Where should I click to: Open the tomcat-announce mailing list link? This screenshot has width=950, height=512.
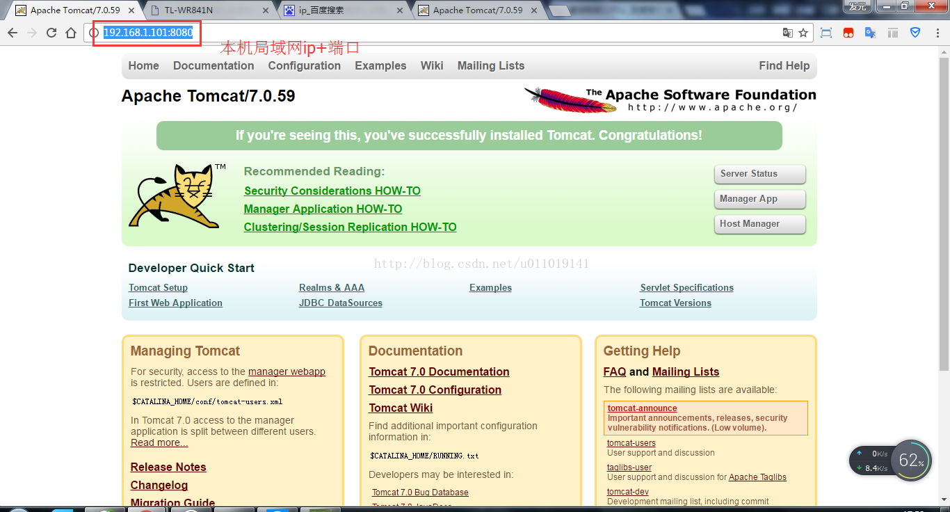[642, 408]
